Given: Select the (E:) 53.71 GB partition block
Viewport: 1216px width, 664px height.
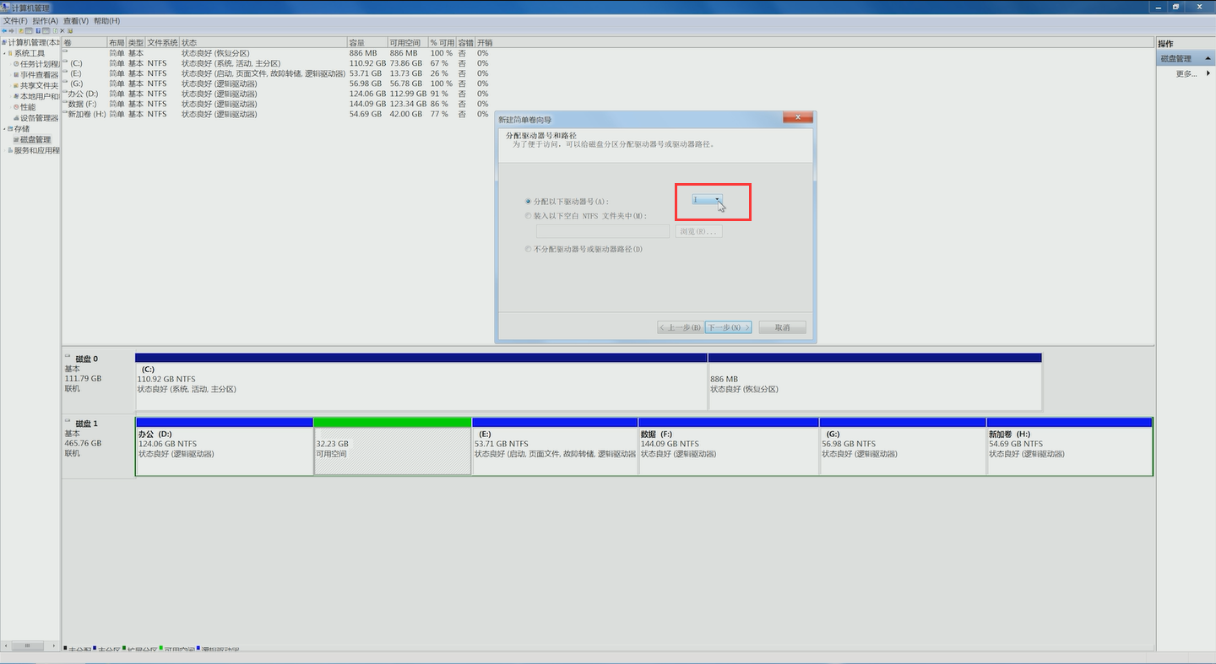Looking at the screenshot, I should coord(555,445).
